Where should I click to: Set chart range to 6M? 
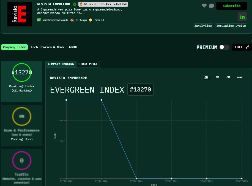(228, 77)
